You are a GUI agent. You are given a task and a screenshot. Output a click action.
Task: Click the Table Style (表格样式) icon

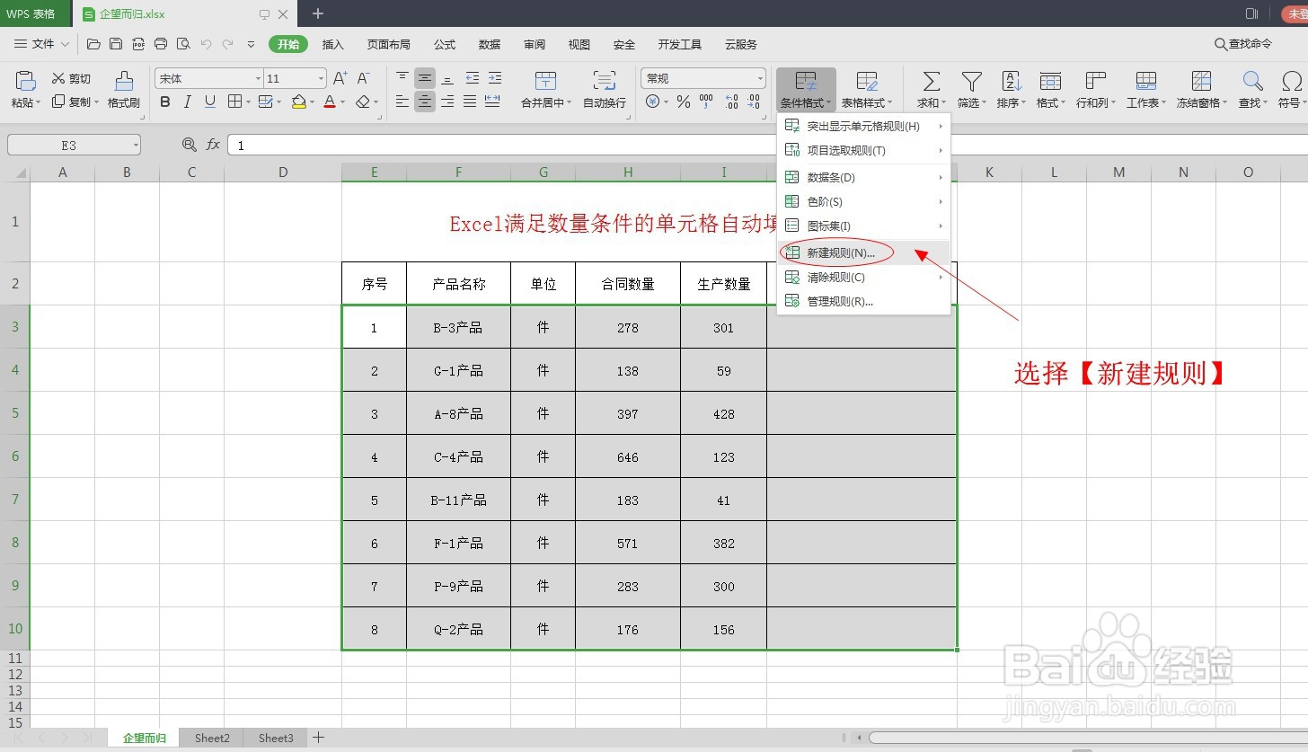point(867,81)
